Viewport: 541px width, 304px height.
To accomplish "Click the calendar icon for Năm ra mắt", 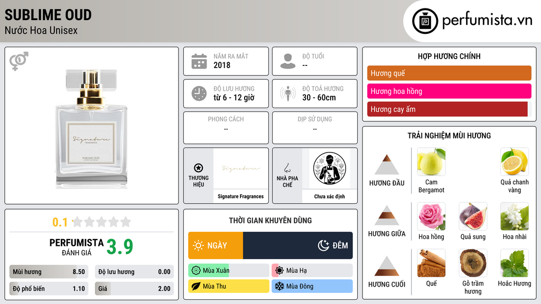I will pyautogui.click(x=199, y=61).
